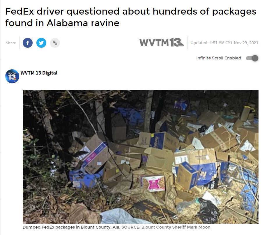The height and width of the screenshot is (235, 269).
Task: Open the dumped FedEx packages photo
Action: pos(141,157)
